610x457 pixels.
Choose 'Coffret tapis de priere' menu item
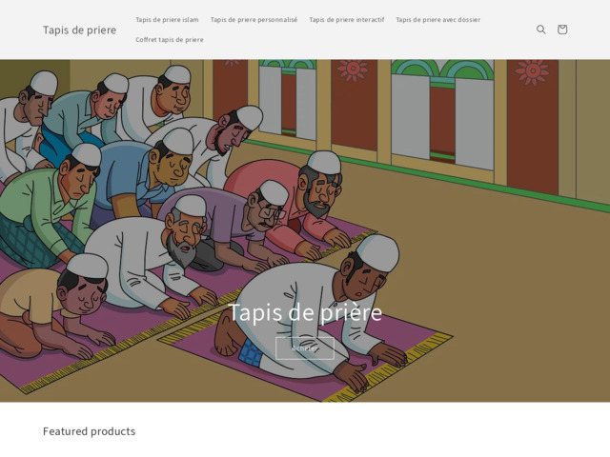pos(170,40)
